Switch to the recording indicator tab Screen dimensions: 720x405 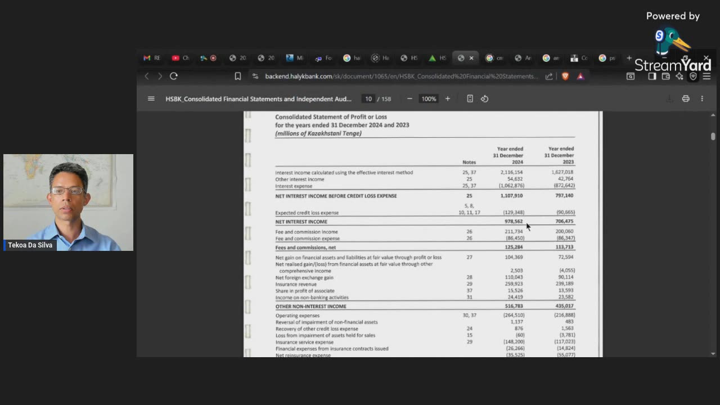209,58
